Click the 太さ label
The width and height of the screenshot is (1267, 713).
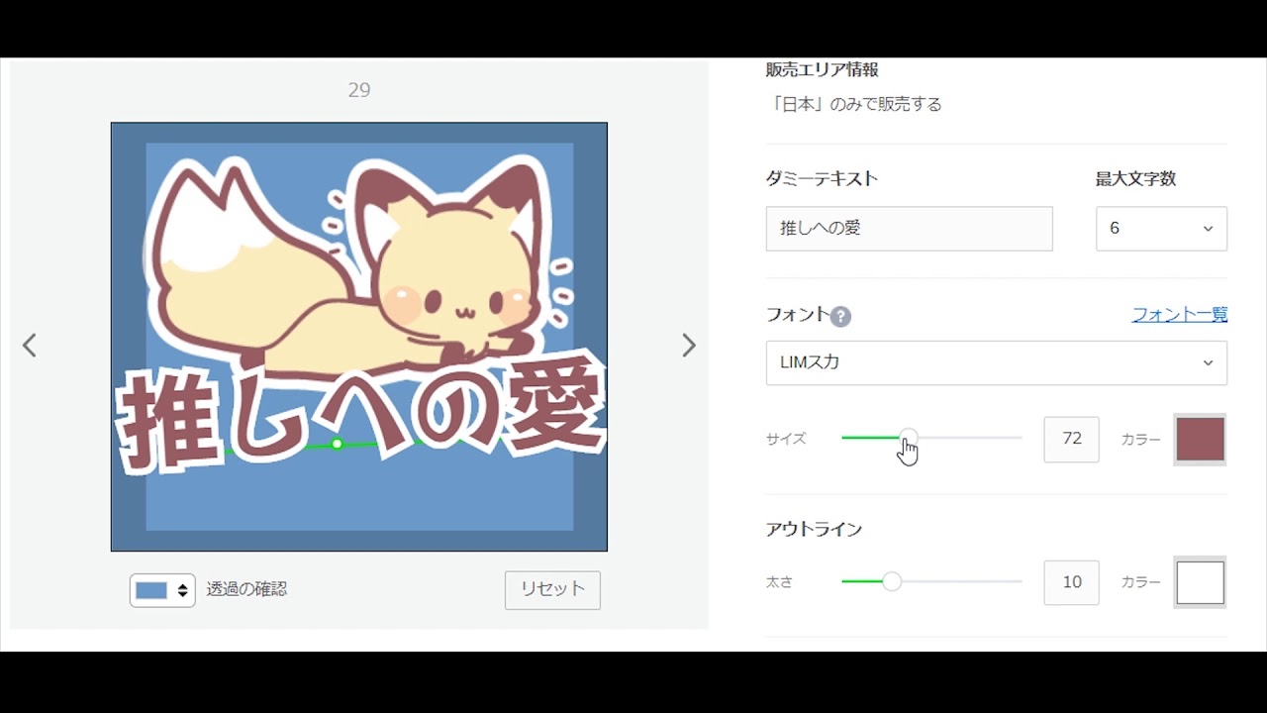tap(779, 582)
